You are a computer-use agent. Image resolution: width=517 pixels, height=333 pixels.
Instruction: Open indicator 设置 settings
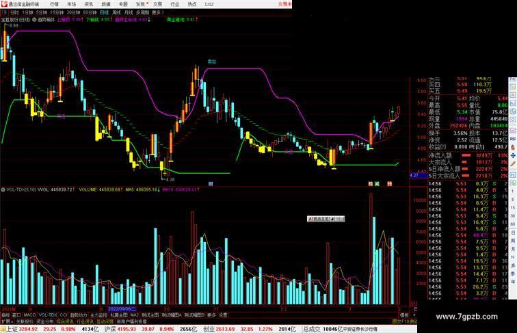[223, 315]
